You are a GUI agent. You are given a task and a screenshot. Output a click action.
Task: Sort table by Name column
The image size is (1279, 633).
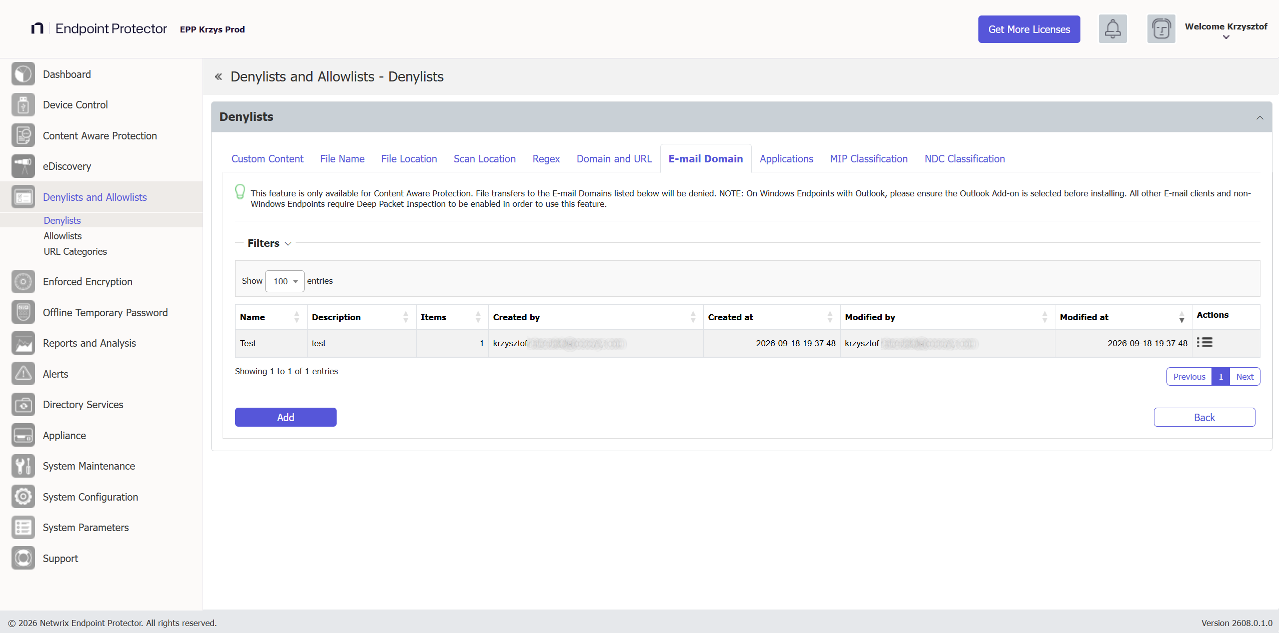[271, 317]
